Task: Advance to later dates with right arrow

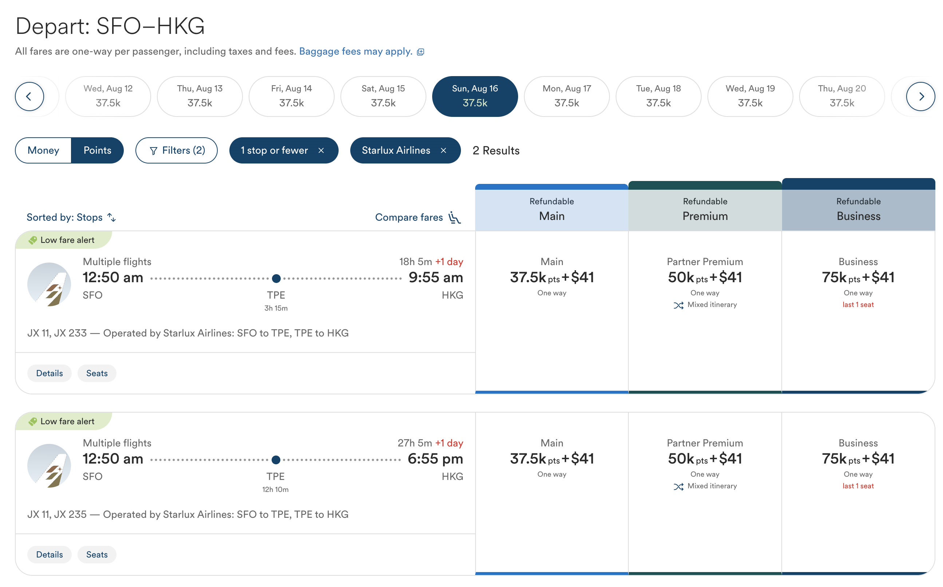Action: 920,96
